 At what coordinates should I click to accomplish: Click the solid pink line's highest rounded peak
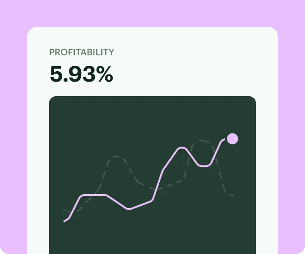(182, 148)
